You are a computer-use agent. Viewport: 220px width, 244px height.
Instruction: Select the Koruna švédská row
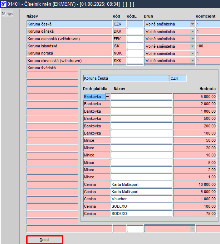point(52,68)
